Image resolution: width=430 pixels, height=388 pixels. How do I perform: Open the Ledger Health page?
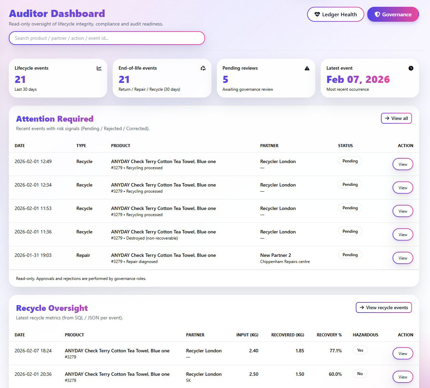pyautogui.click(x=335, y=15)
